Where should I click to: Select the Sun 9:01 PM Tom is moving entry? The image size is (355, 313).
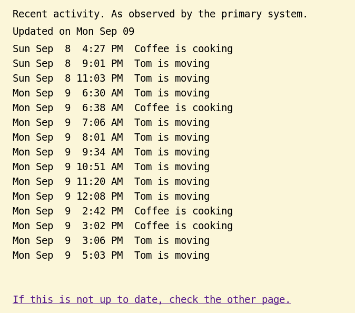(x=111, y=64)
